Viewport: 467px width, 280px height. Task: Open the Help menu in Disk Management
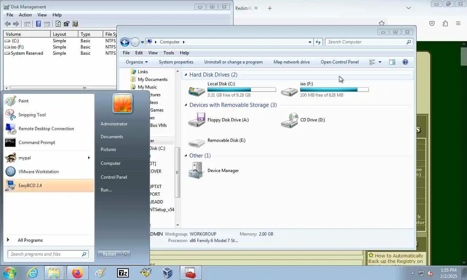pos(57,15)
